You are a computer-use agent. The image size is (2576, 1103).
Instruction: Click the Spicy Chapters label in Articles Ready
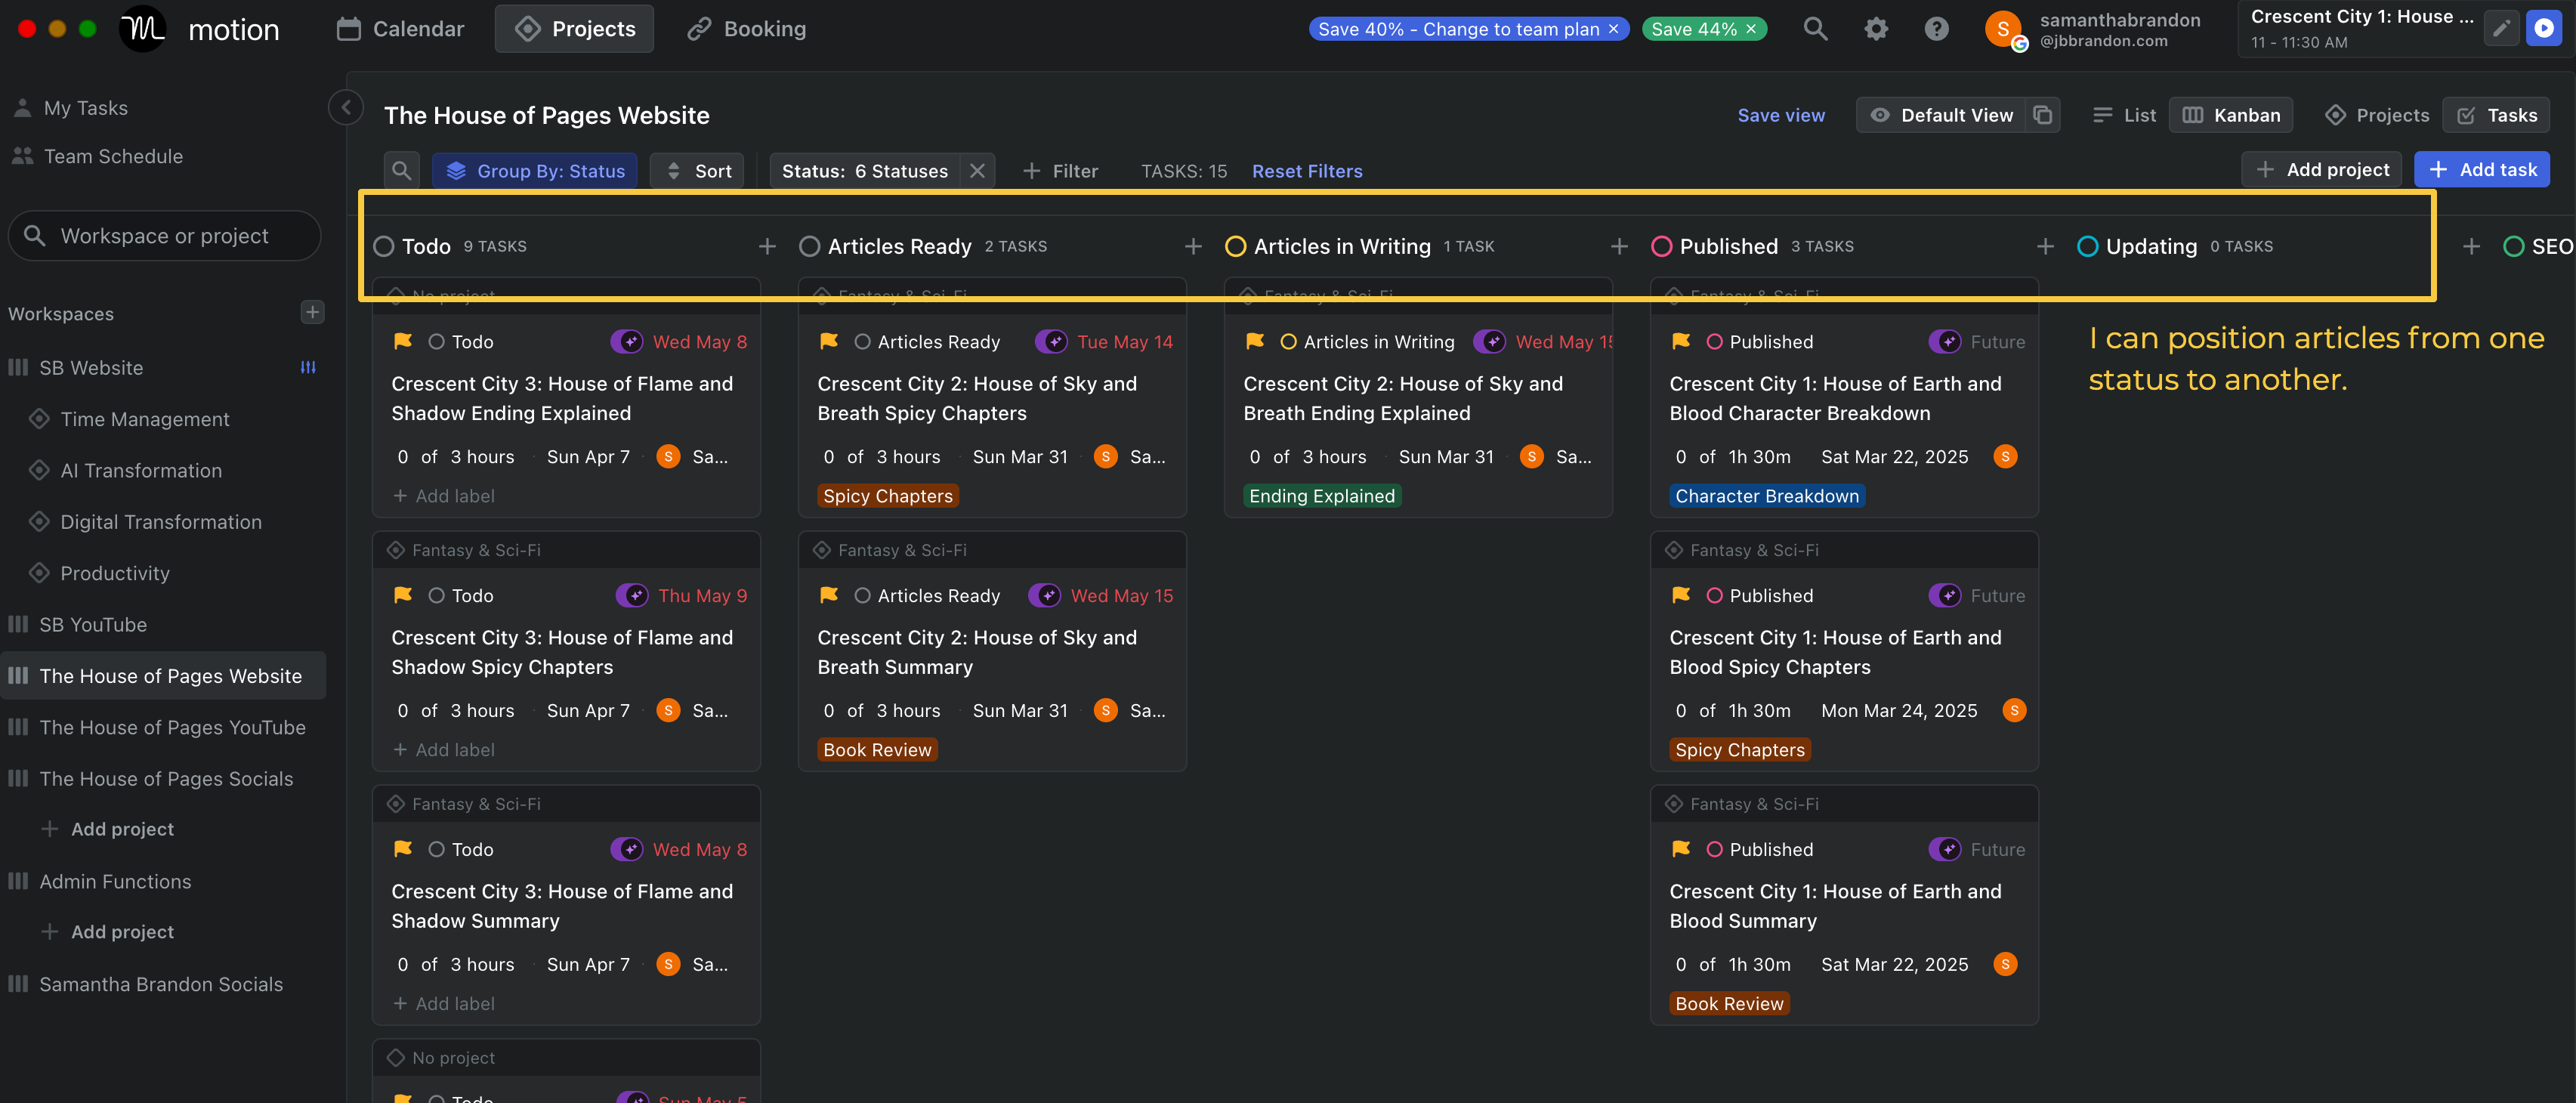(888, 496)
